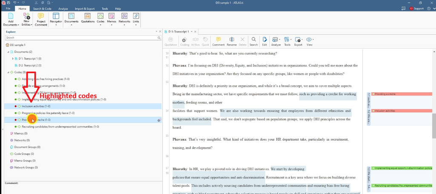436x194 pixels.
Task: Switch to the Search & Code tab
Action: click(42, 9)
